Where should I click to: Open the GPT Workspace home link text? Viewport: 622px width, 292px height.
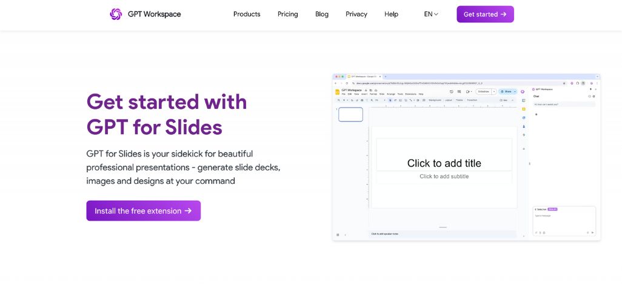click(x=155, y=15)
